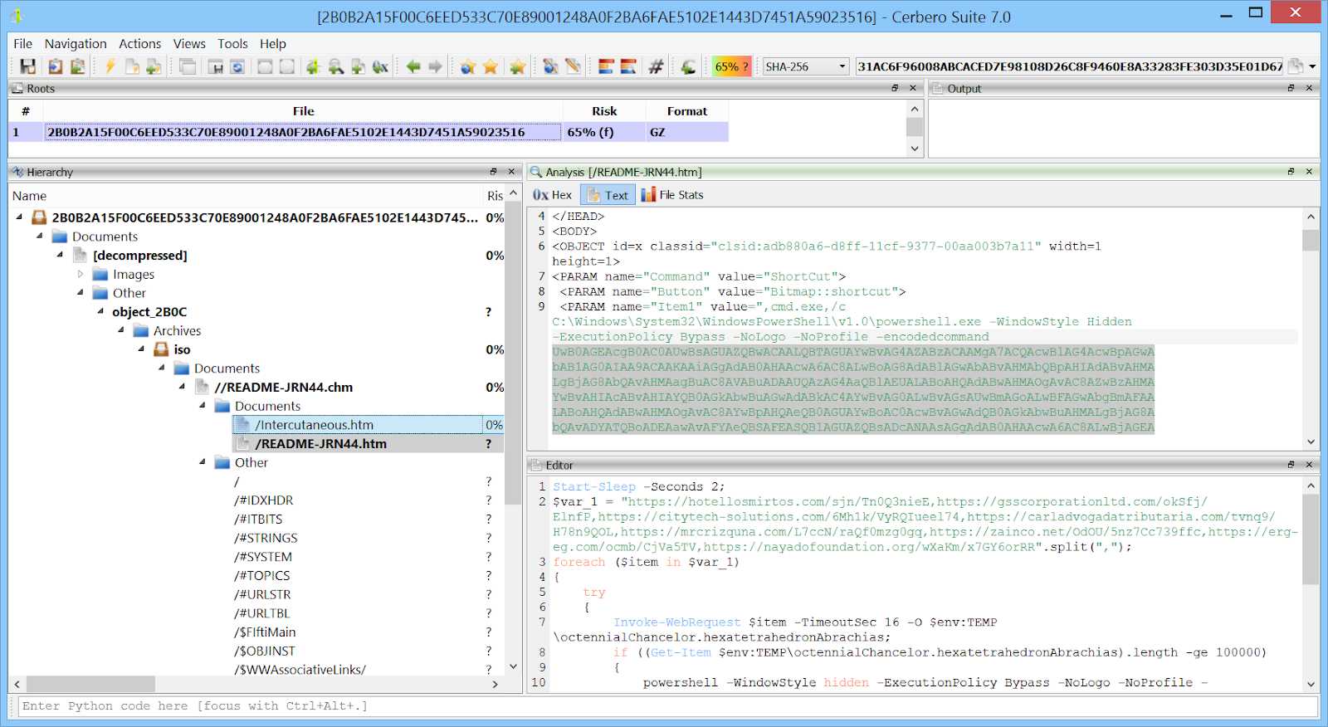Collapse the iso tree node

(141, 349)
